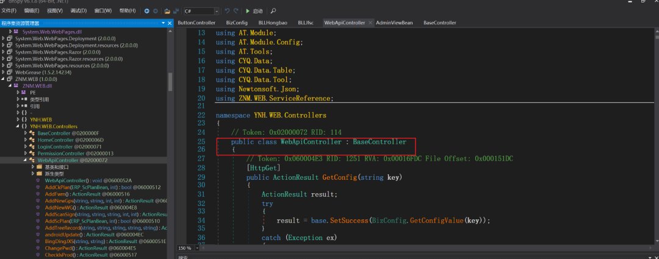Click BaseController link in class declaration
Image resolution: width=659 pixels, height=259 pixels.
coord(380,142)
